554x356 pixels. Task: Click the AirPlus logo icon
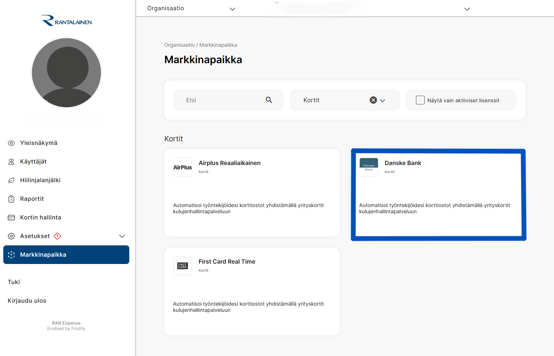point(183,167)
